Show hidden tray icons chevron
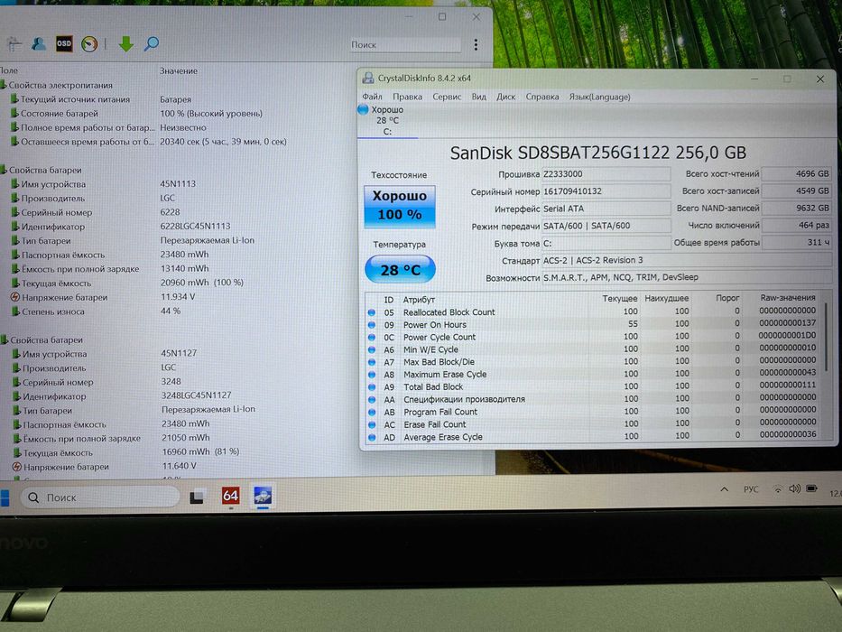 point(725,489)
